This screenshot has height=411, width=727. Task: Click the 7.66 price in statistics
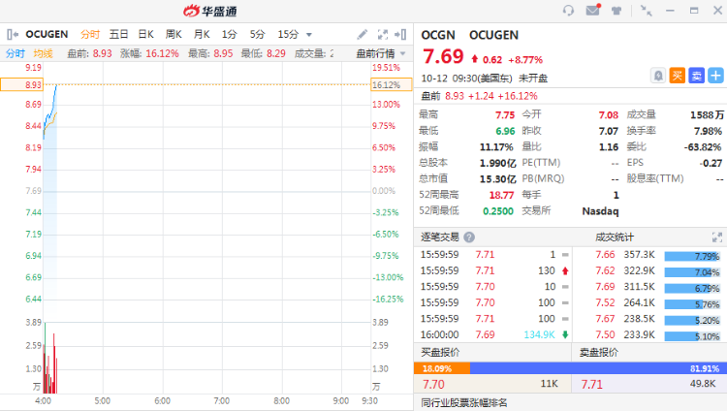(605, 255)
